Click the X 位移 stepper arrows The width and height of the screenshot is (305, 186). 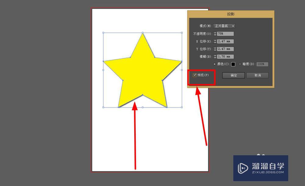(215, 41)
